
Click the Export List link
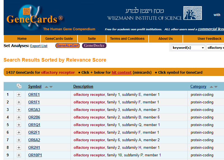(39, 46)
